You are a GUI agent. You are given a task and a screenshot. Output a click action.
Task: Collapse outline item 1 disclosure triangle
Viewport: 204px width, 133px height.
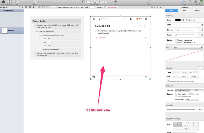tap(33, 25)
